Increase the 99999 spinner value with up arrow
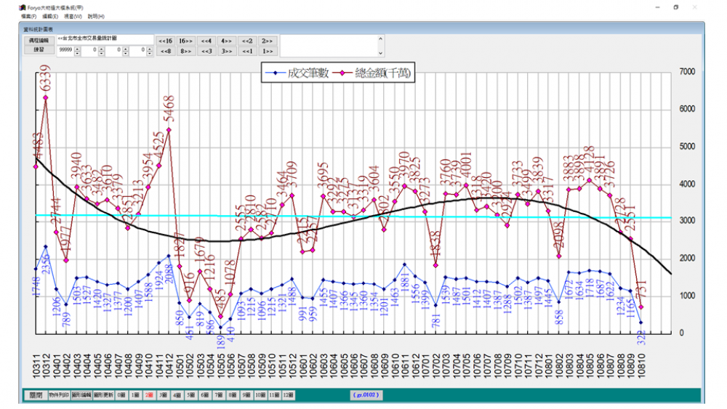This screenshot has width=727, height=409. (x=79, y=48)
